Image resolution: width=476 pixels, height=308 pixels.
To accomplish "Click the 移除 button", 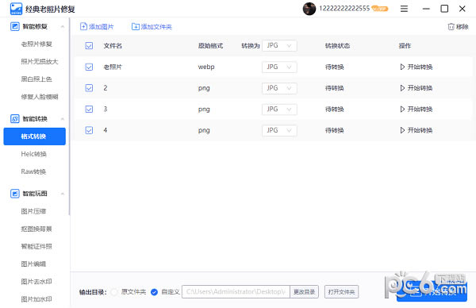I will (x=459, y=27).
